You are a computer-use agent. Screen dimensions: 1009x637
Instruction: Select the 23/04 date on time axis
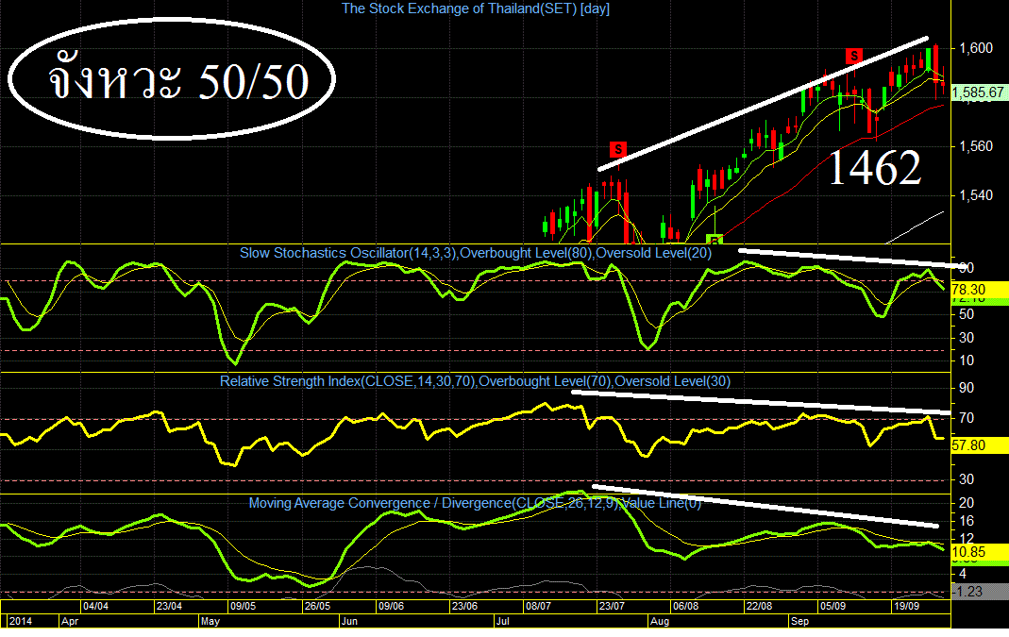[x=169, y=606]
